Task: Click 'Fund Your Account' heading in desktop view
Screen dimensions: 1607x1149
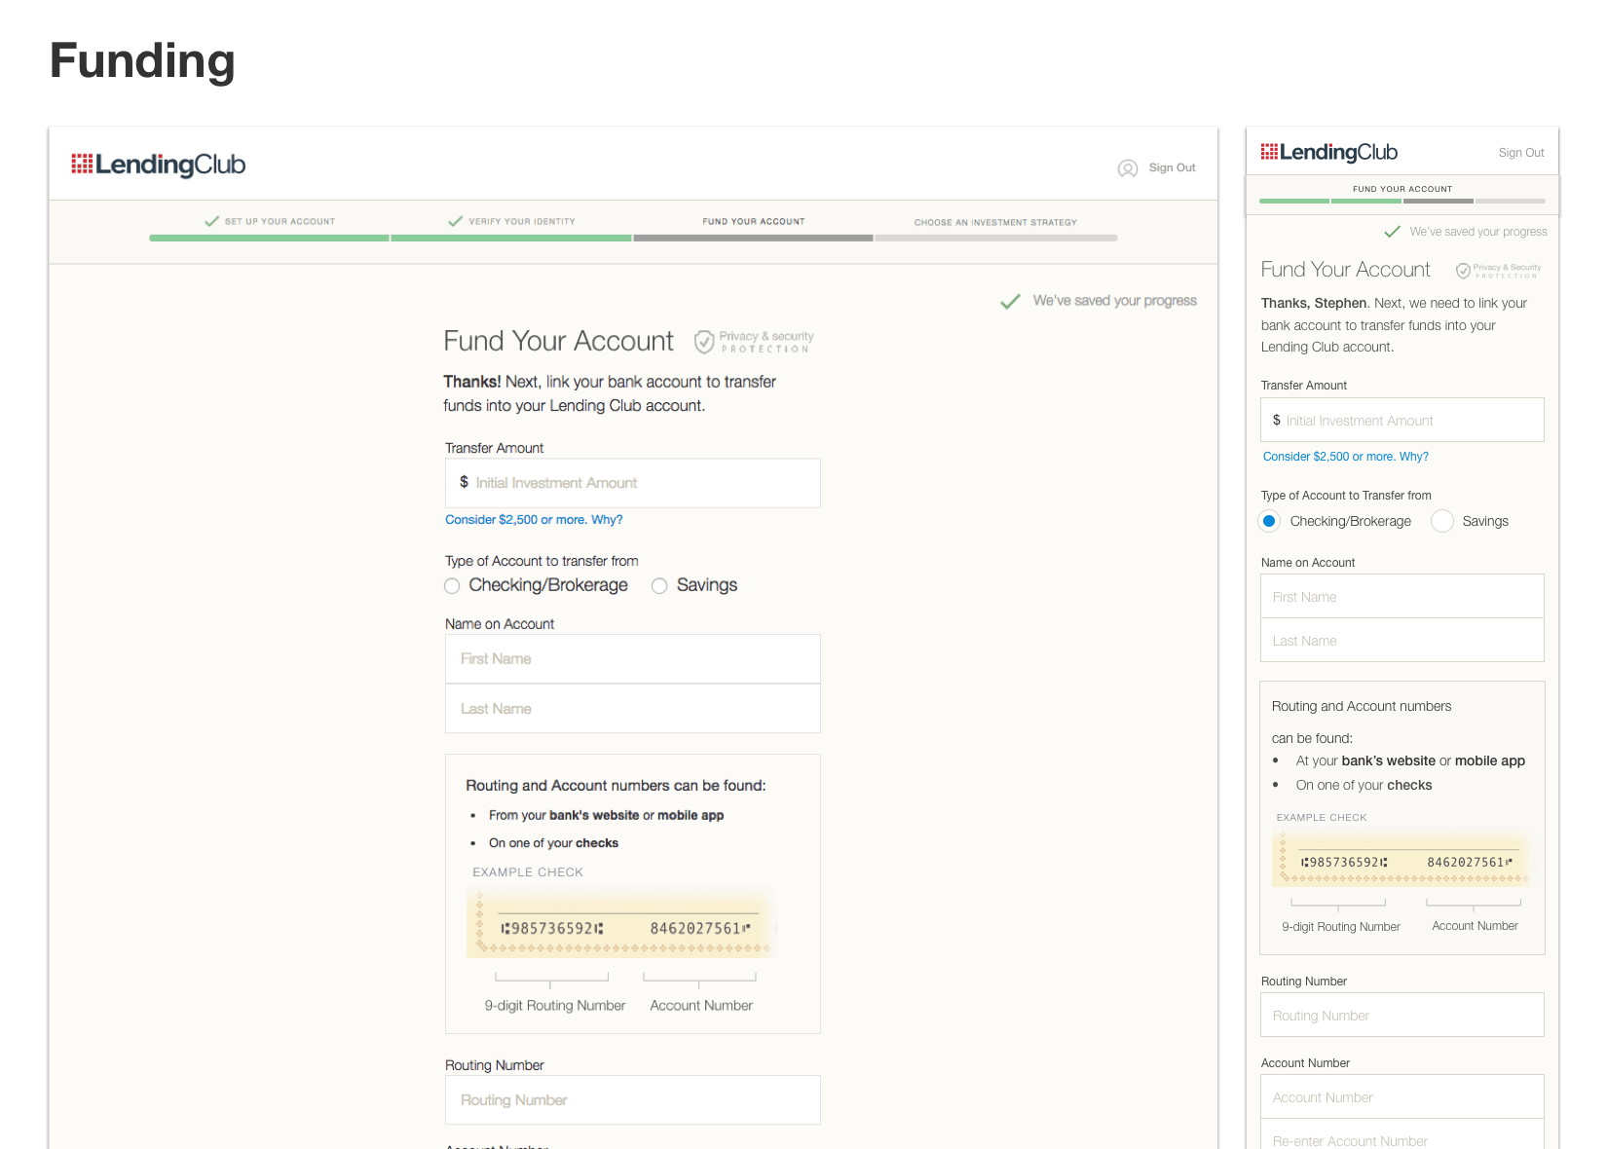Action: (558, 341)
